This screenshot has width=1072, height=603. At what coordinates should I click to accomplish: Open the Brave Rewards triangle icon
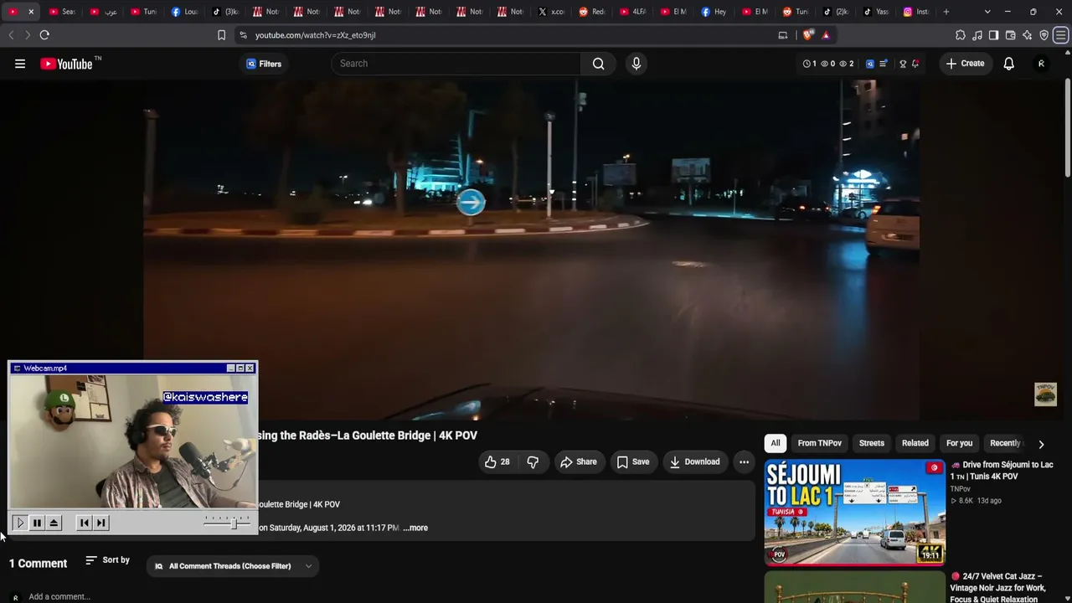click(826, 35)
